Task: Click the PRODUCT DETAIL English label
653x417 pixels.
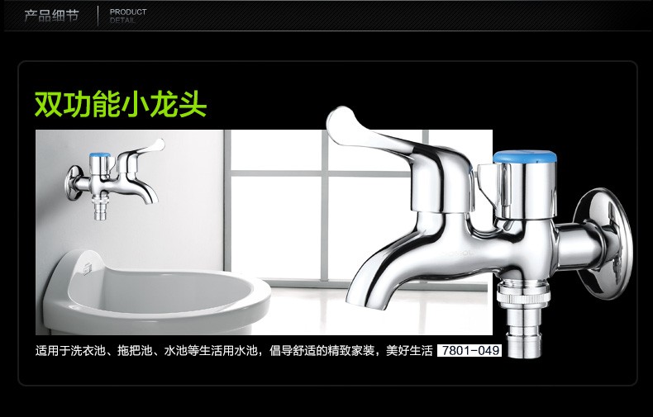Action: 128,16
